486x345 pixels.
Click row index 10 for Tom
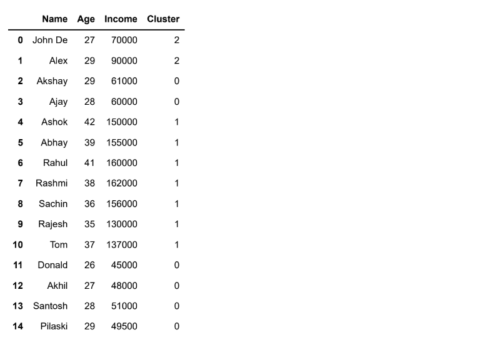17,245
